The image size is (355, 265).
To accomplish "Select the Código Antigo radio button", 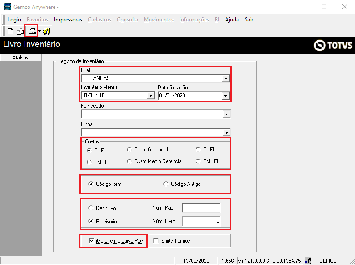I will [166, 184].
